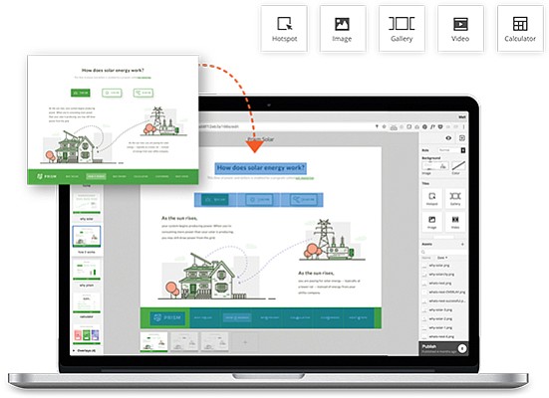The height and width of the screenshot is (398, 549).
Task: Click the Publish button
Action: [443, 348]
